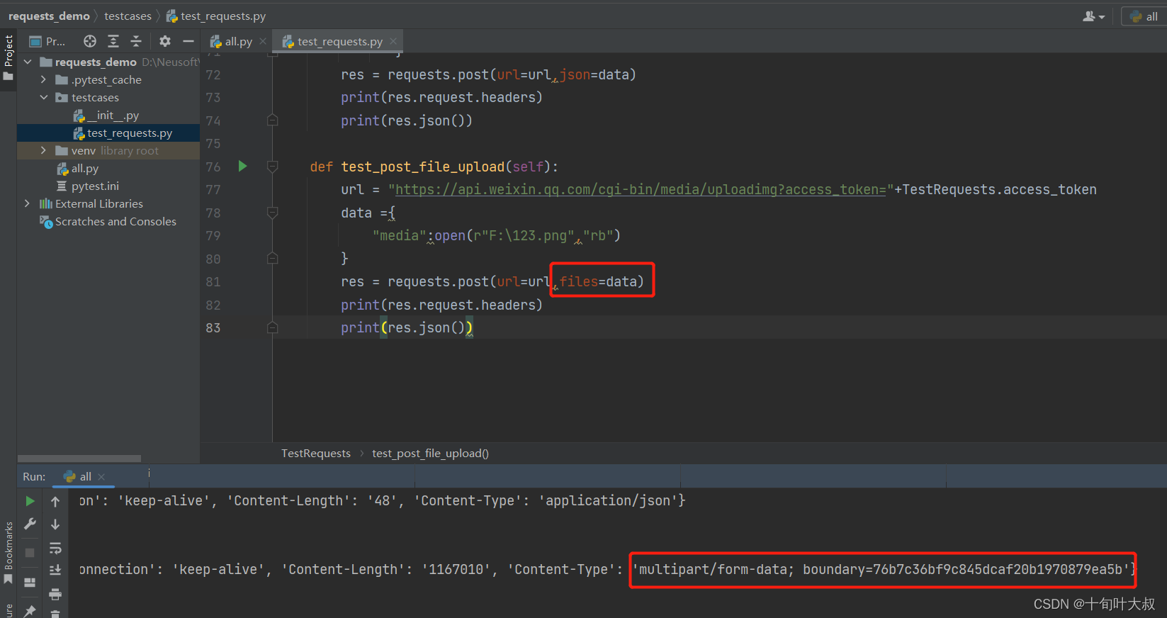
Task: Open the user account dropdown
Action: coord(1093,16)
